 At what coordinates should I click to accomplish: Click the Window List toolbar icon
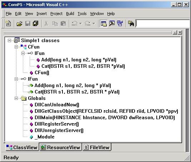120,23
